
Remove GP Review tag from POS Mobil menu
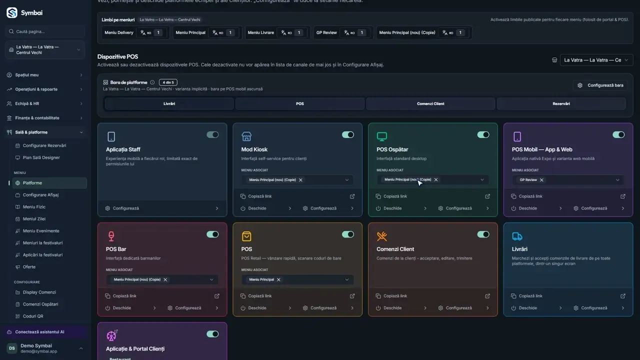[x=541, y=180]
